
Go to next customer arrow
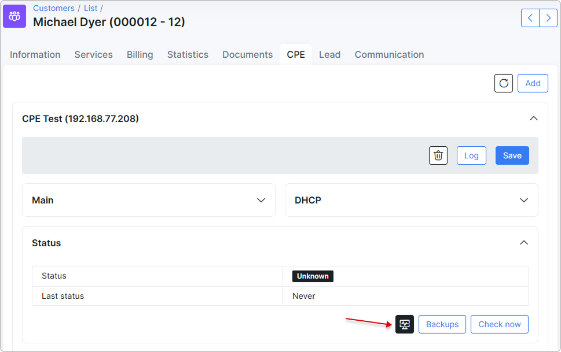(x=548, y=18)
